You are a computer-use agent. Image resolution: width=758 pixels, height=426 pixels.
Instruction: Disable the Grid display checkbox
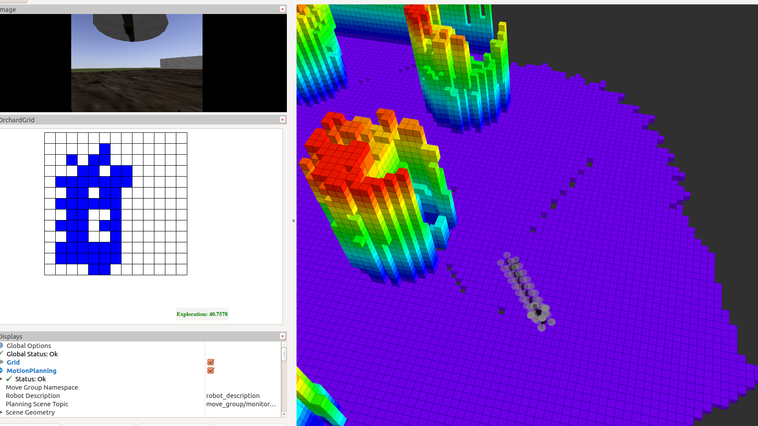coord(211,362)
